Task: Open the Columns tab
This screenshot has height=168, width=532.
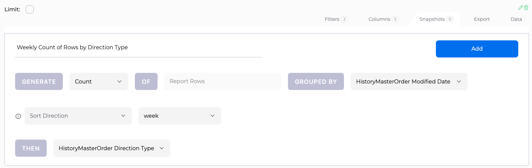Action: 383,19
